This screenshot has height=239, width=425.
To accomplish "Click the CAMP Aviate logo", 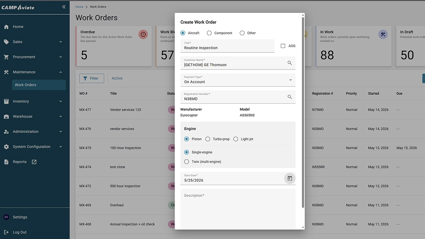I will pos(18,7).
